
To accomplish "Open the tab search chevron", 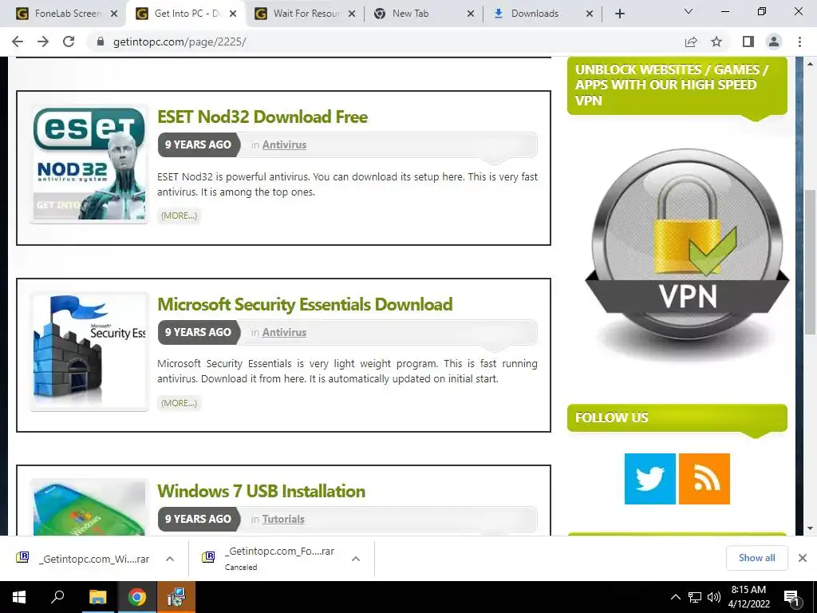I will pyautogui.click(x=689, y=11).
